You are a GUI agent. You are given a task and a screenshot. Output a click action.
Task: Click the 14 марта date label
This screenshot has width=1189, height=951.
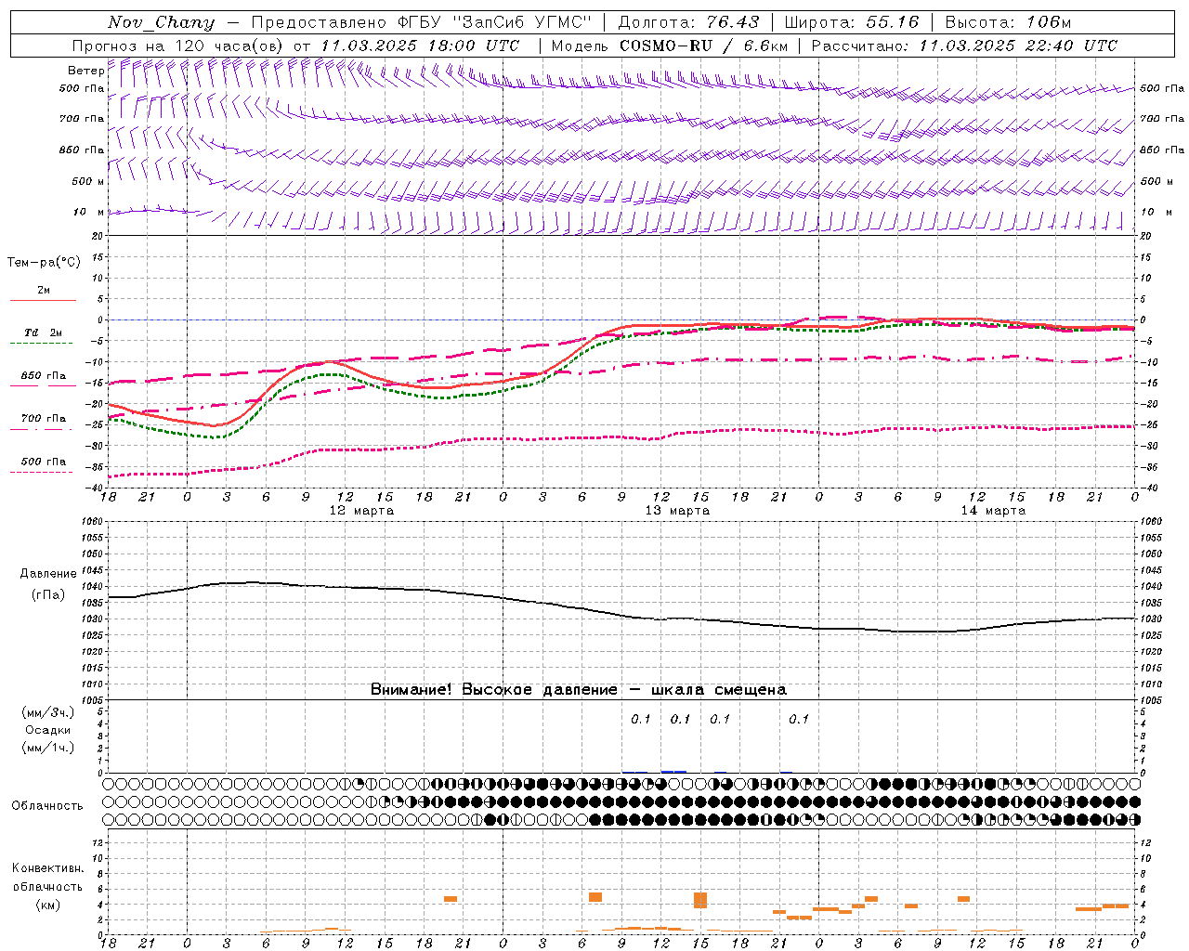pyautogui.click(x=993, y=511)
